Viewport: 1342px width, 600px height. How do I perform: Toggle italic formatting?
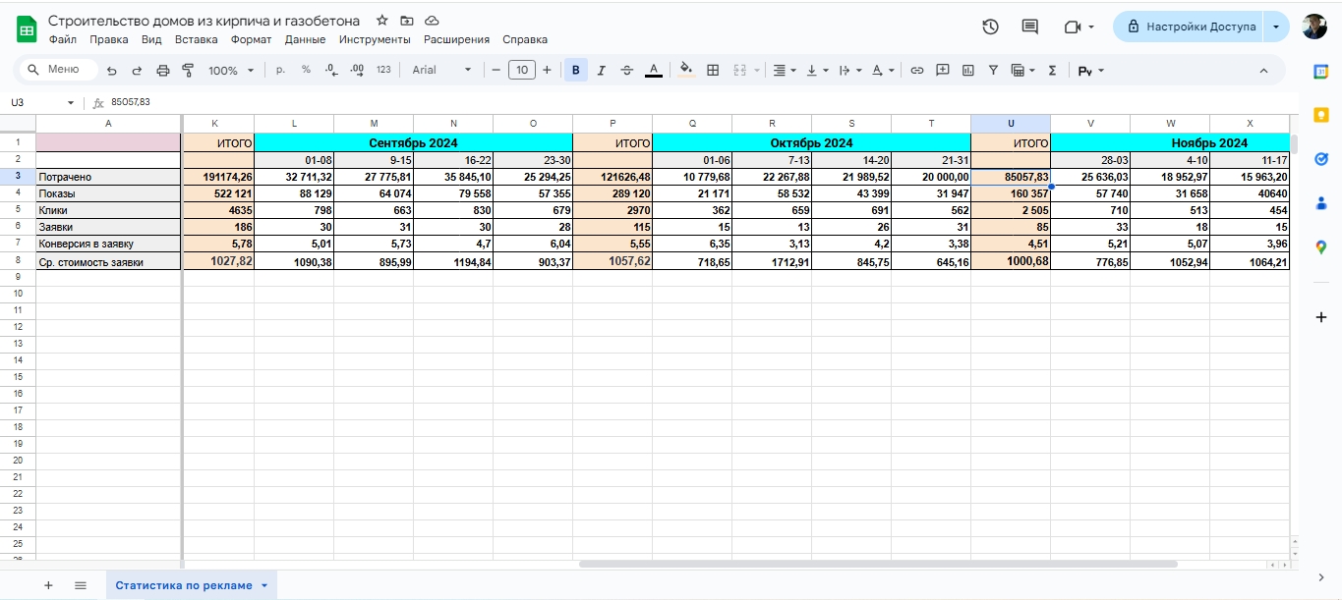tap(601, 71)
